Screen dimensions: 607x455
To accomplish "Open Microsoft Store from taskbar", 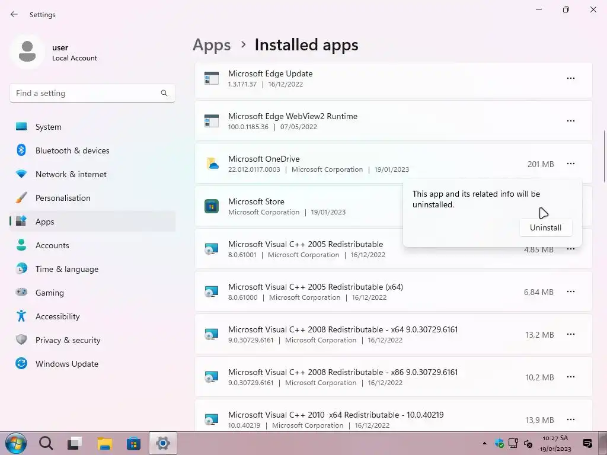I will click(x=133, y=443).
